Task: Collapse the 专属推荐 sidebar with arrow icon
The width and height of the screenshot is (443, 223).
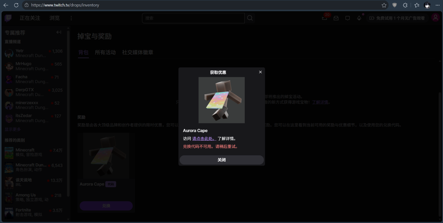Action: point(59,32)
